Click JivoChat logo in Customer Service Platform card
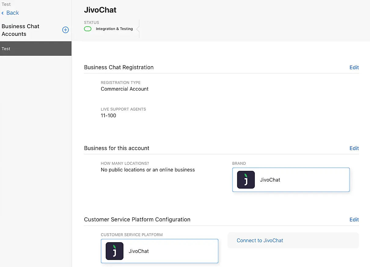 tap(114, 251)
